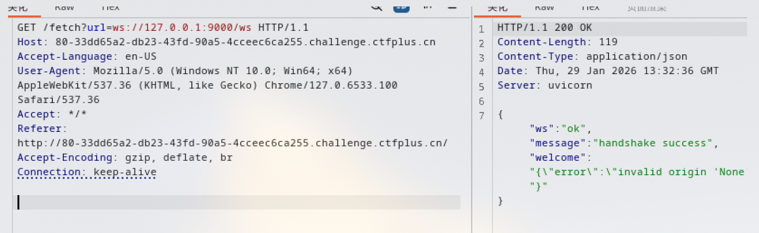
Task: Open the request editor hamburger menu
Action: (452, 6)
